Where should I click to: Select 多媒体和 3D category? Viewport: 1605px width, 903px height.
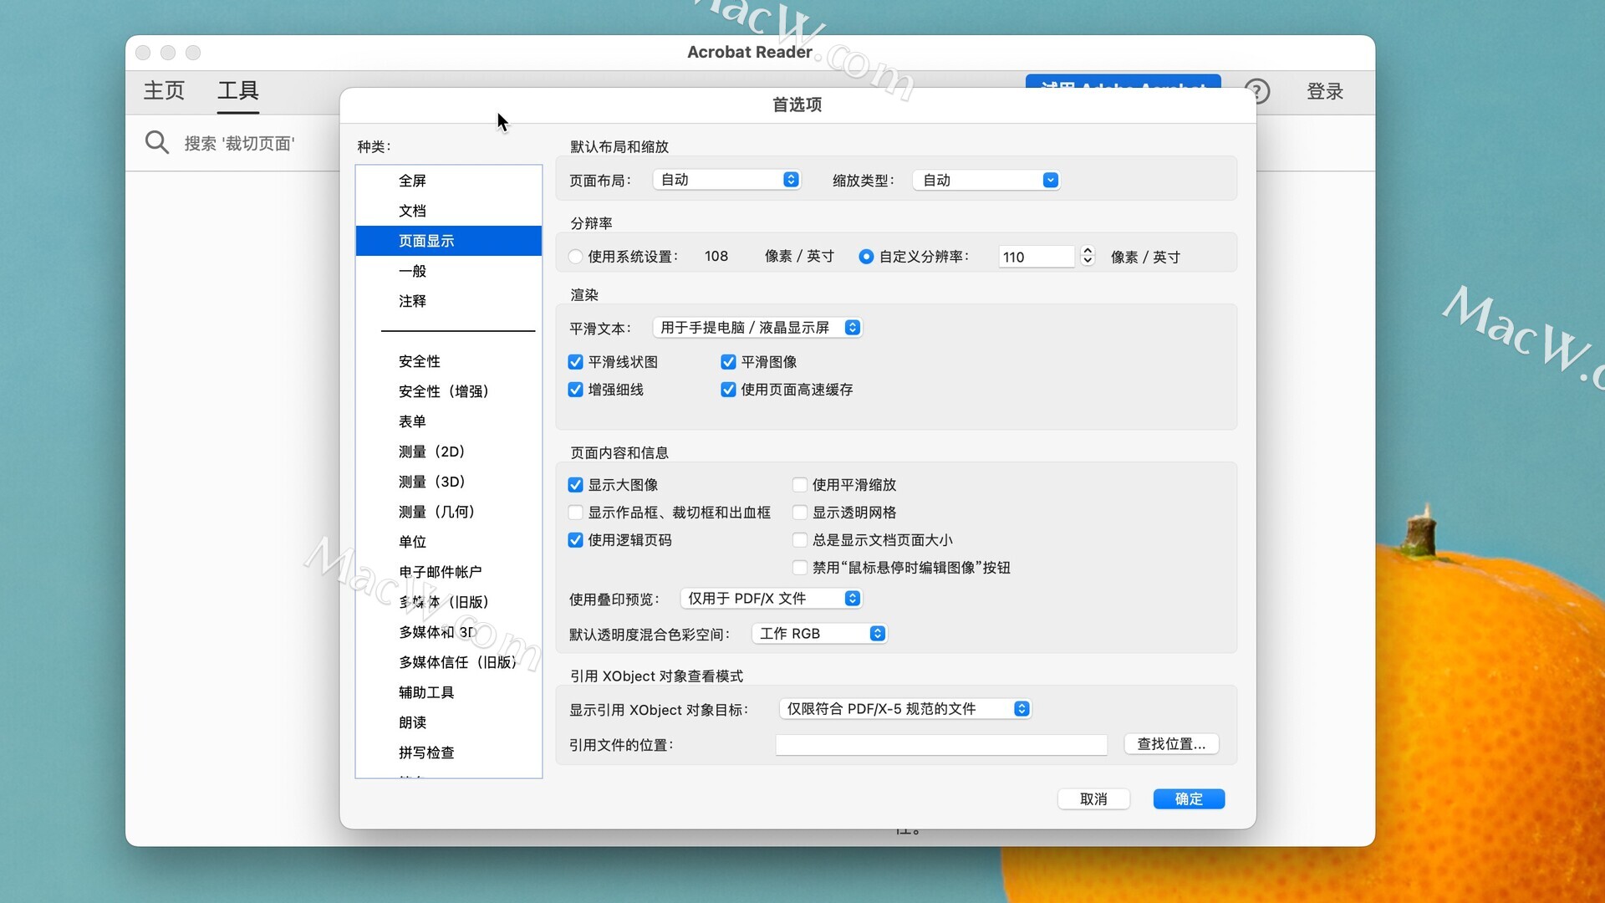(449, 632)
